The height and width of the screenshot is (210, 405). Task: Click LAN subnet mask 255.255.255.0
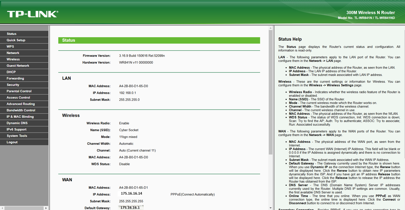pyautogui.click(x=129, y=100)
